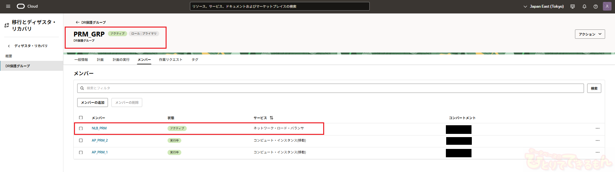The width and height of the screenshot is (615, 172).
Task: Click the メンバーの追加 button
Action: [93, 102]
